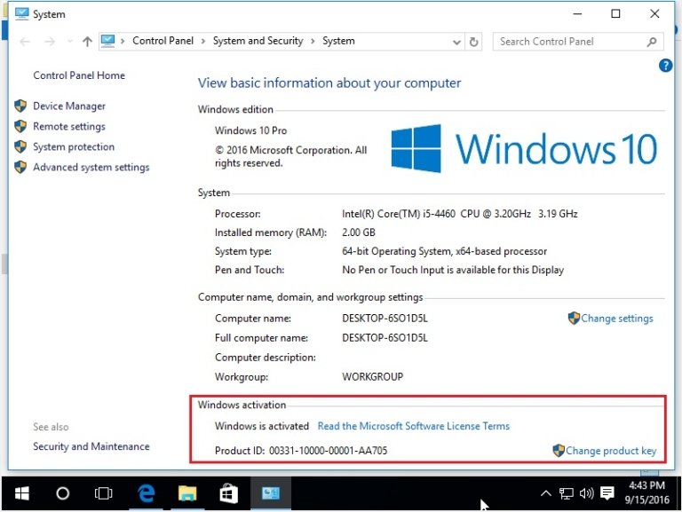Show hidden tray icons chevron
The image size is (682, 512).
click(x=545, y=493)
